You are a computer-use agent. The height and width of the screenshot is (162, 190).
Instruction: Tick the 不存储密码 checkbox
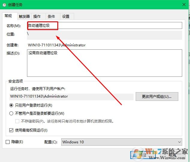pos(17,121)
